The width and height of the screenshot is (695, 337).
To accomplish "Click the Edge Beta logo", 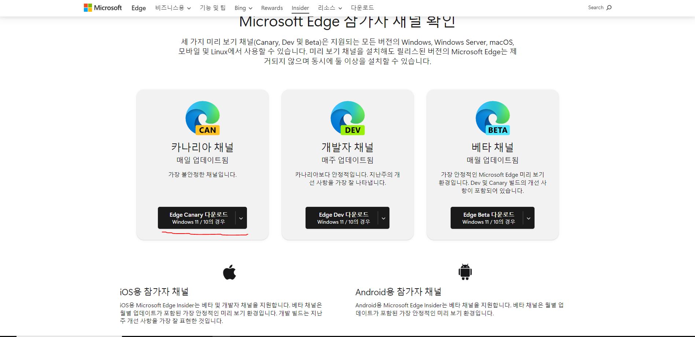I will coord(493,118).
